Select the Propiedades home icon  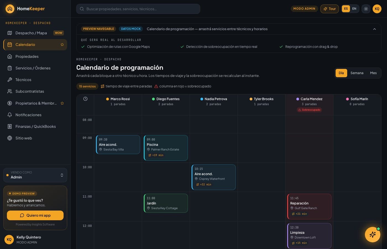tap(10, 56)
